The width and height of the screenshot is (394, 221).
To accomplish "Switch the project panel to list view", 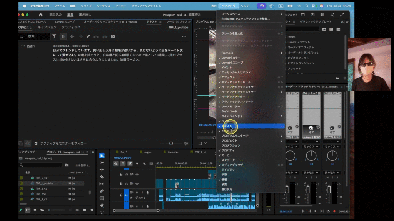I will [x=28, y=210].
